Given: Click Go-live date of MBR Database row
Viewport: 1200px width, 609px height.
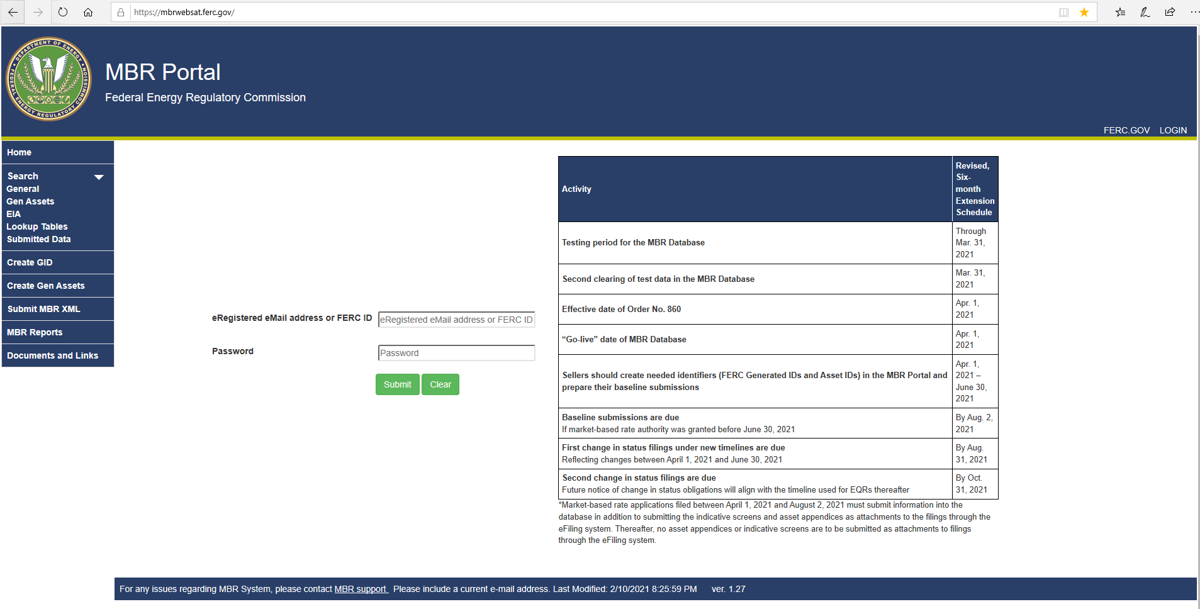Looking at the screenshot, I should [x=624, y=339].
